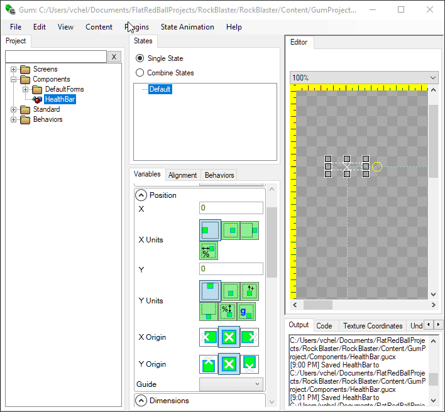The image size is (445, 412).
Task: Expand the Screens tree folder
Action: [x=14, y=69]
